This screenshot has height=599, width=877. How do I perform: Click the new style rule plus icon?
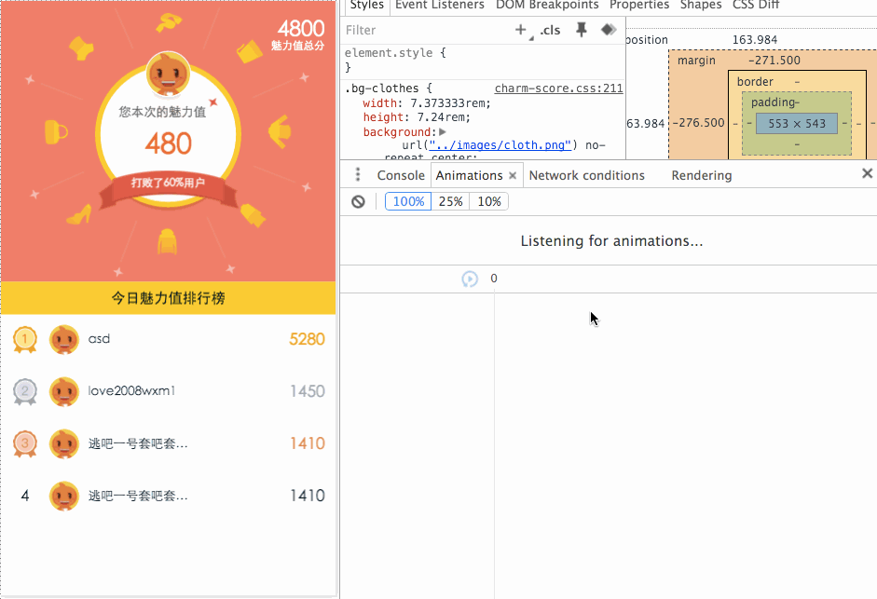tap(520, 30)
